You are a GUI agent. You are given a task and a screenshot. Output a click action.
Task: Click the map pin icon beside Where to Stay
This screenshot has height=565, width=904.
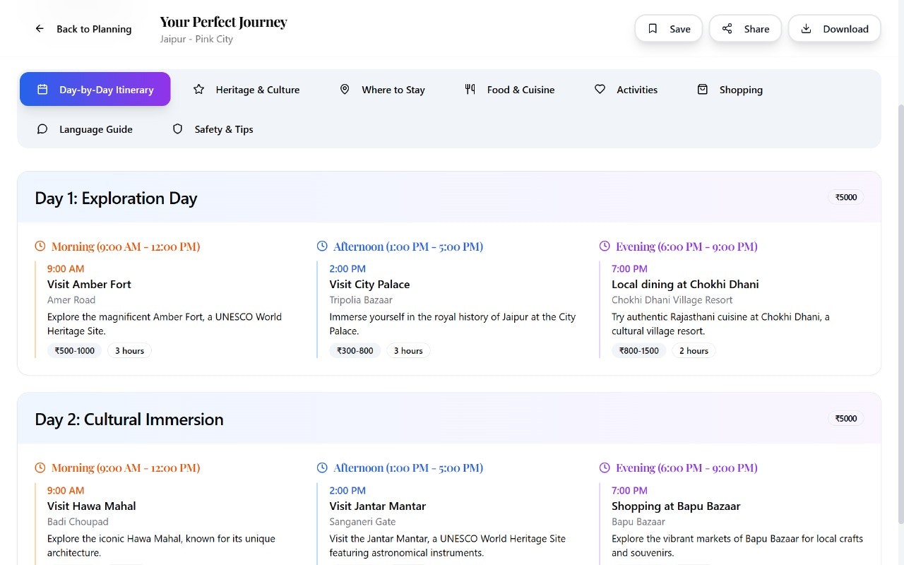click(345, 90)
